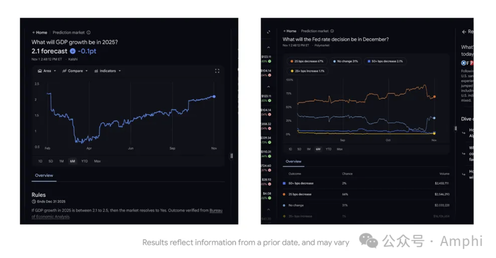Select YTD range on GDP chart
496x258 pixels.
pos(85,161)
